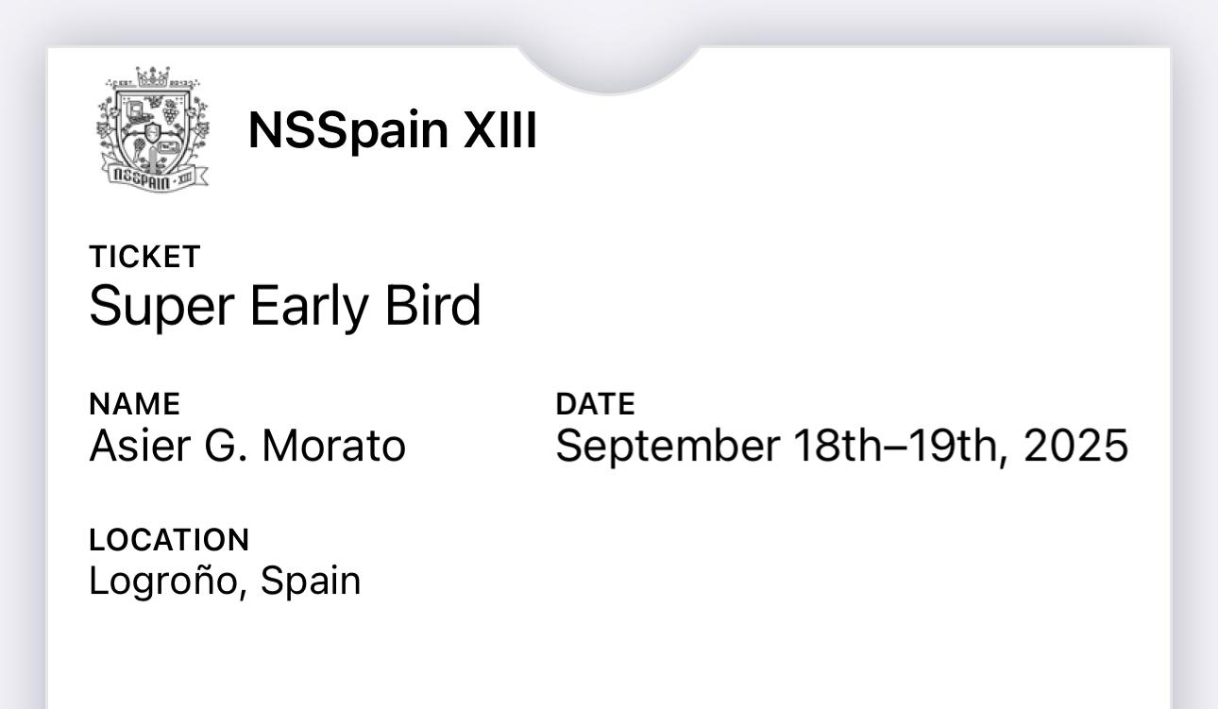This screenshot has height=709, width=1218.
Task: Click the LOCATION field label
Action: coord(169,540)
